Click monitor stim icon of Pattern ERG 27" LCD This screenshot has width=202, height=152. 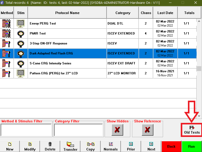coord(21,73)
